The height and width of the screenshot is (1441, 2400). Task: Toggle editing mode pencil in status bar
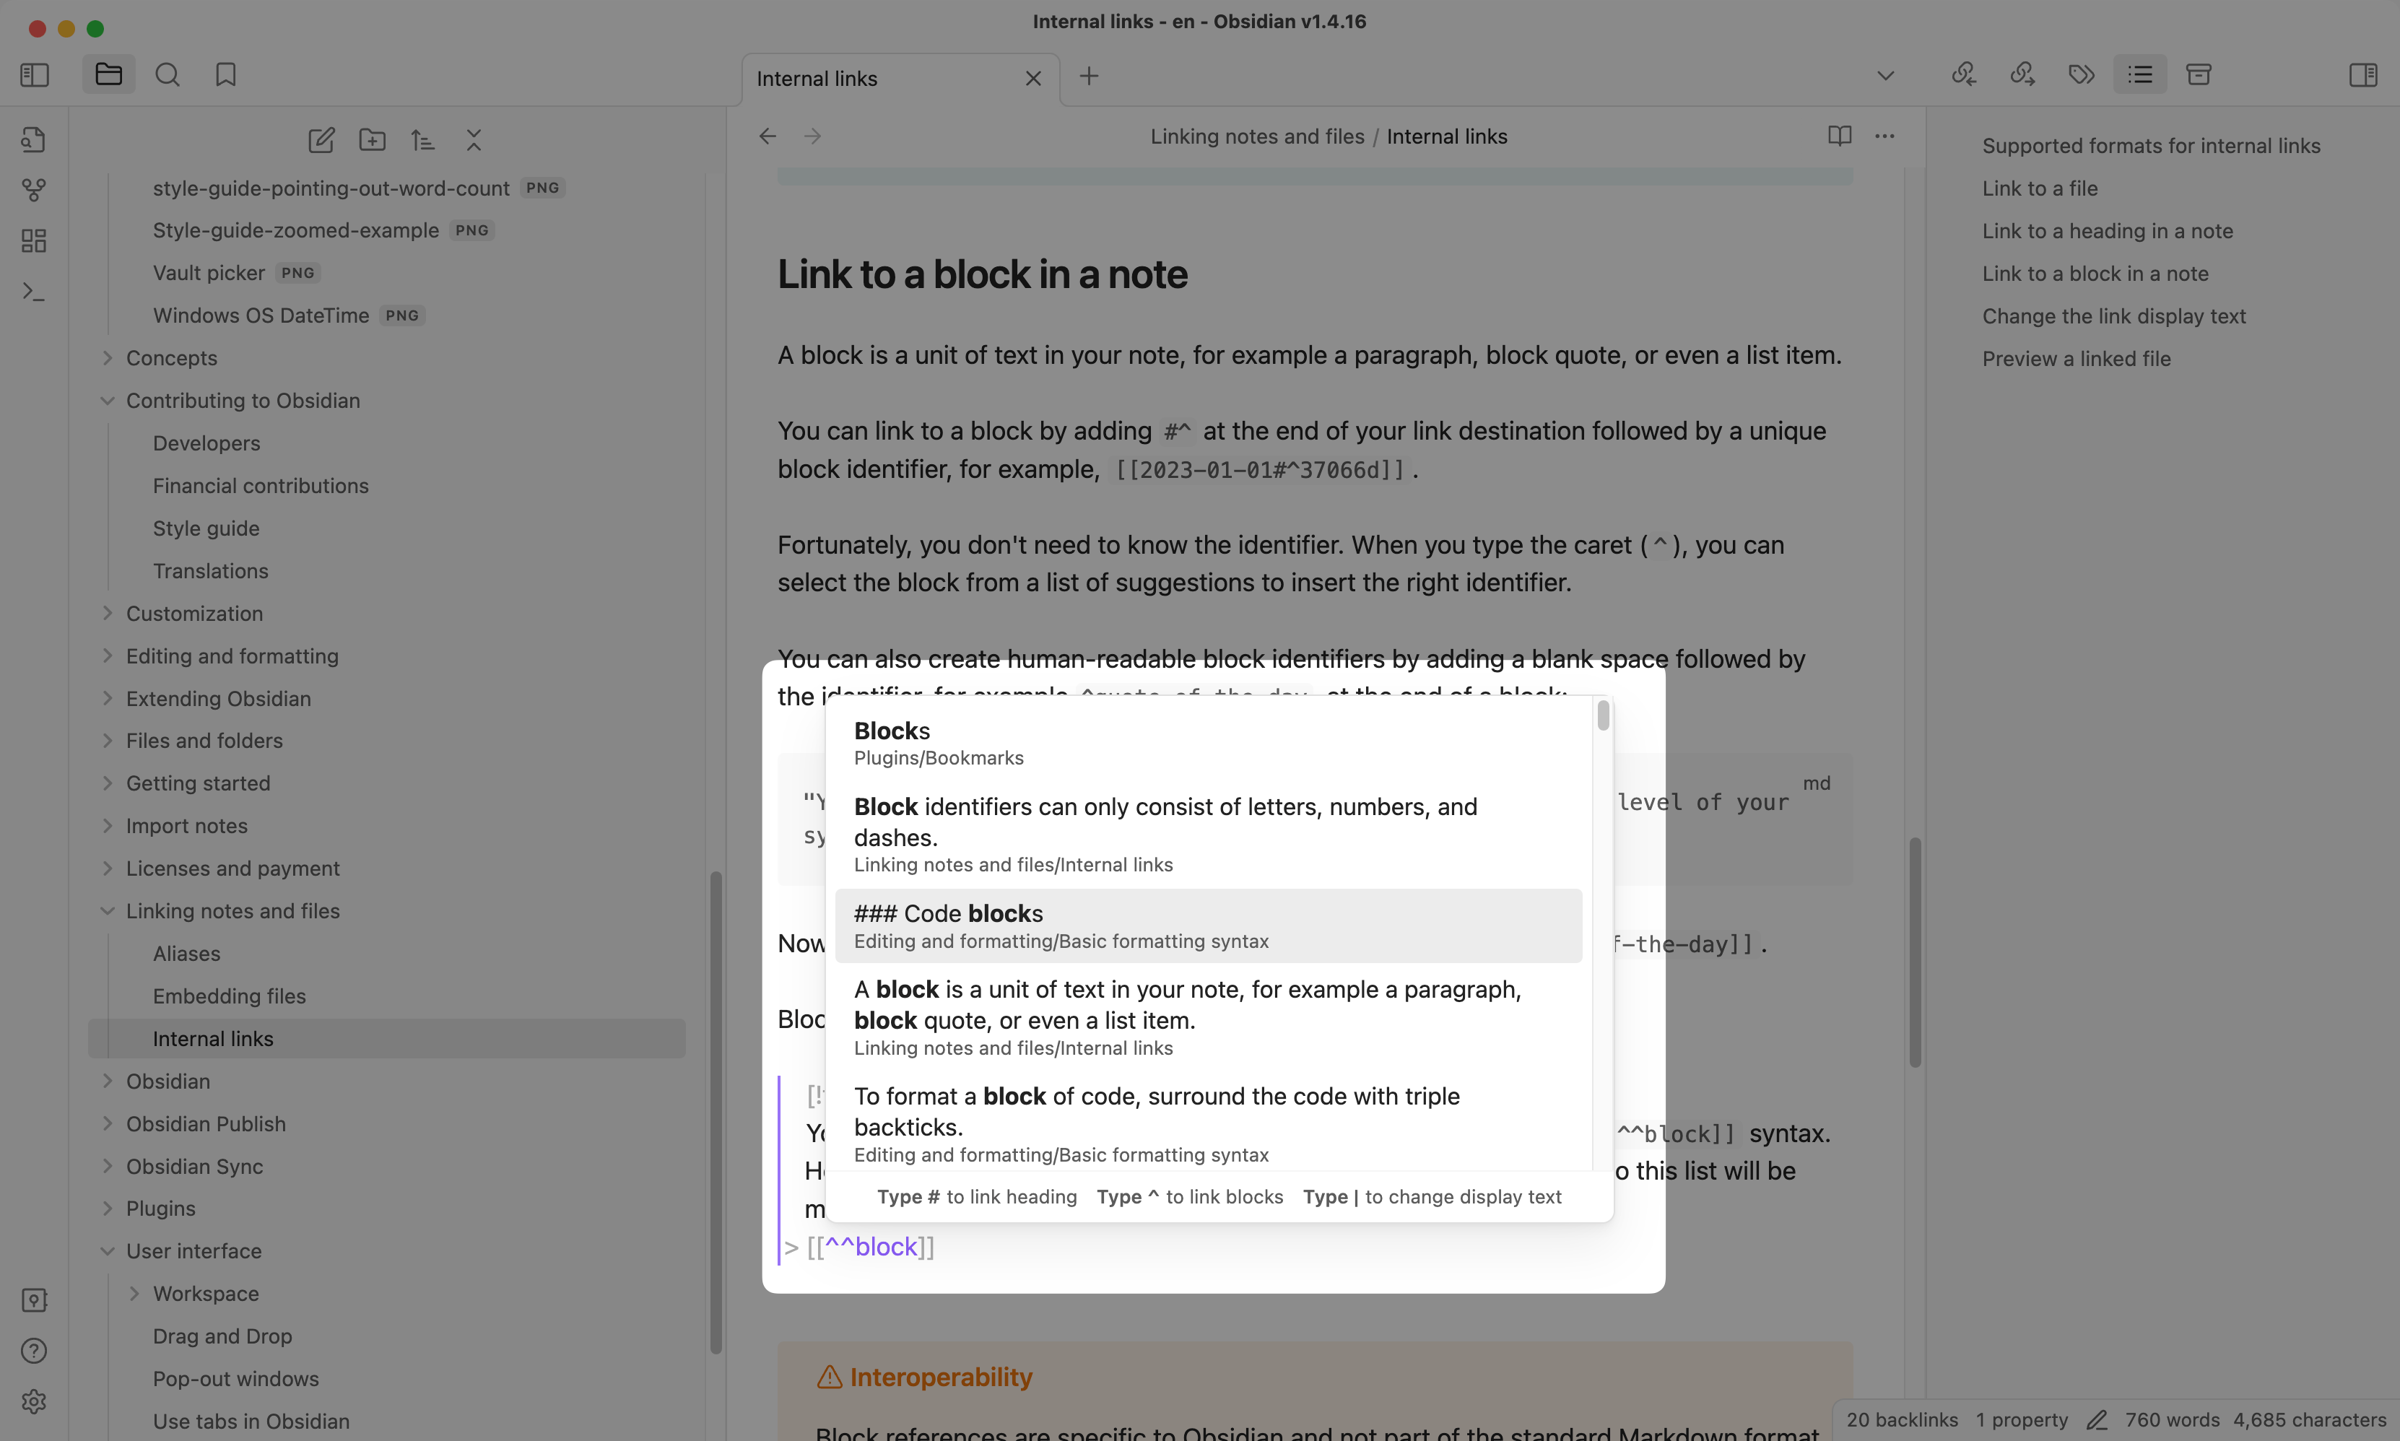pos(2097,1419)
